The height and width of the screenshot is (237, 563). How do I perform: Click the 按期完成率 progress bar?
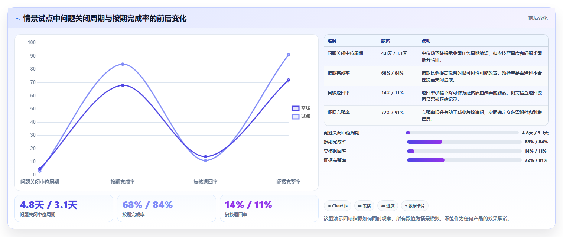click(464, 142)
